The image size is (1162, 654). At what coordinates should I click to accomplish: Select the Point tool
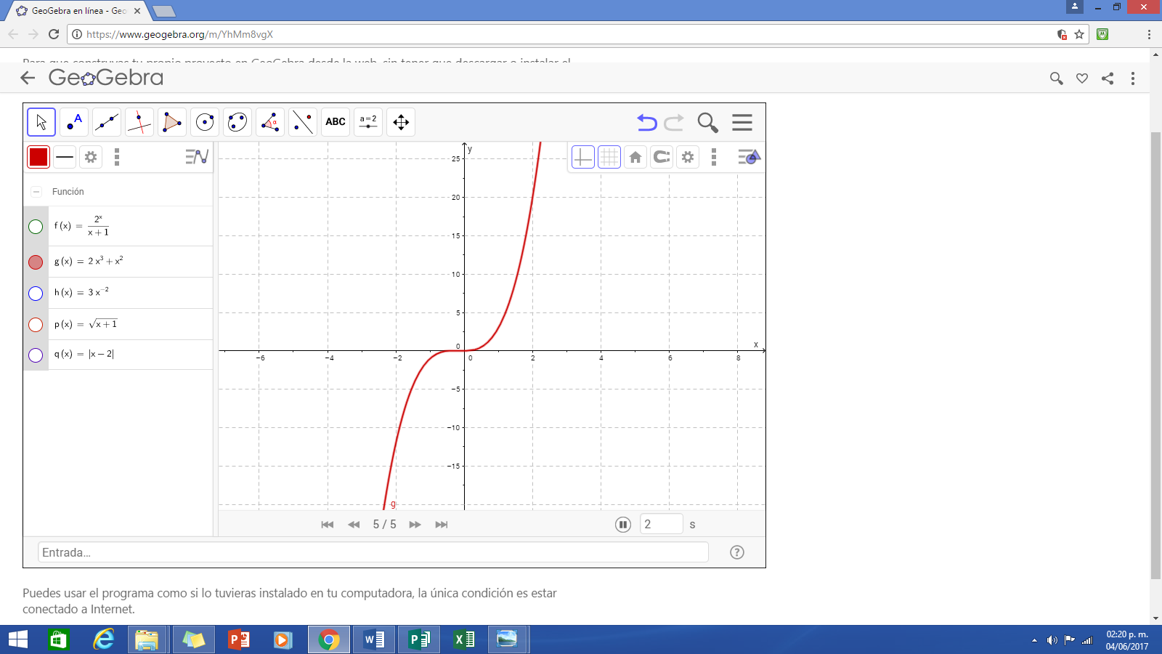pos(73,121)
